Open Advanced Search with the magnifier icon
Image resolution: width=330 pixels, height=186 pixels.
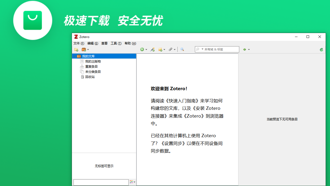click(x=182, y=49)
